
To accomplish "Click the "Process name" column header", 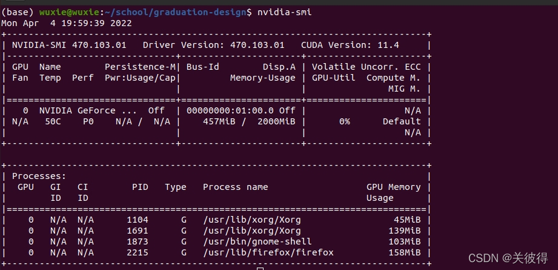I will click(235, 187).
